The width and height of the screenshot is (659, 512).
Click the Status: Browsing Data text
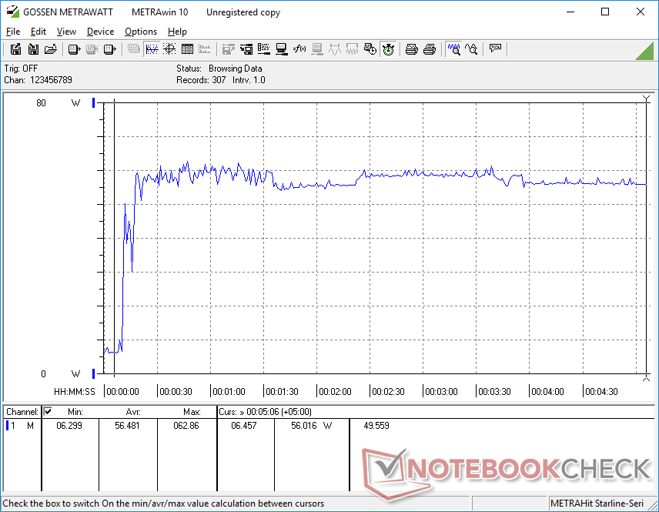[x=219, y=69]
